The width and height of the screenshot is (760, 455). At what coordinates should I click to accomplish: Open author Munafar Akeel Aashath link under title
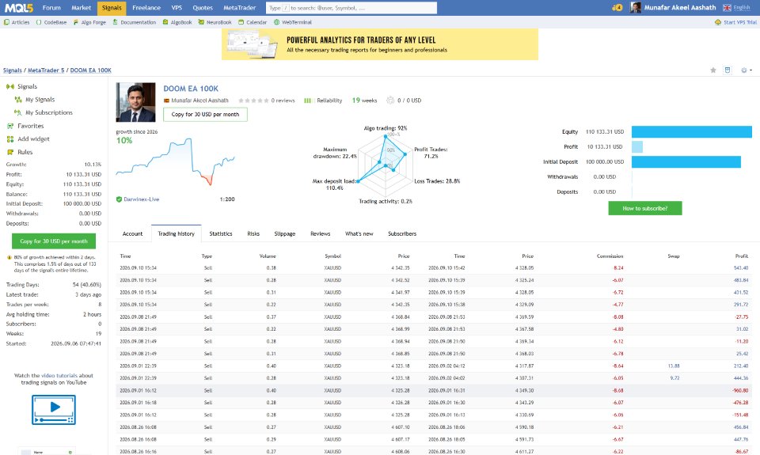199,100
